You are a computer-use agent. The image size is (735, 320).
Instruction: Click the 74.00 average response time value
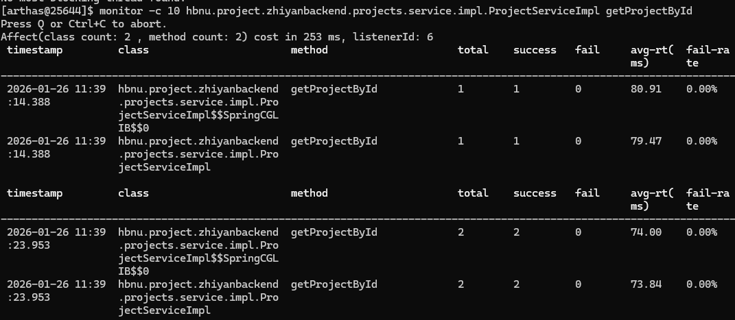[646, 232]
